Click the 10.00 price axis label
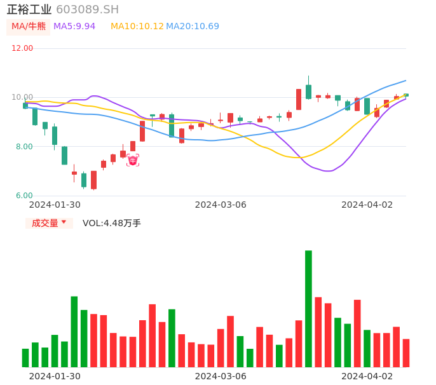This screenshot has height=385, width=436. [x=23, y=97]
